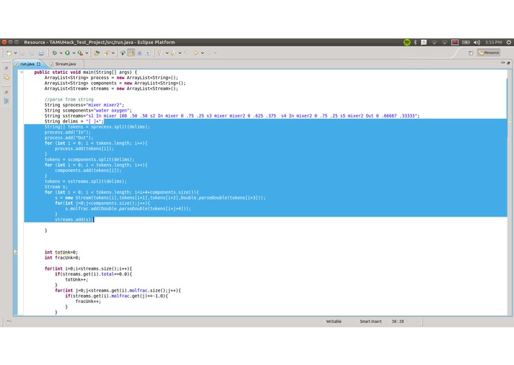Close the run.java tab via its X

[38, 64]
